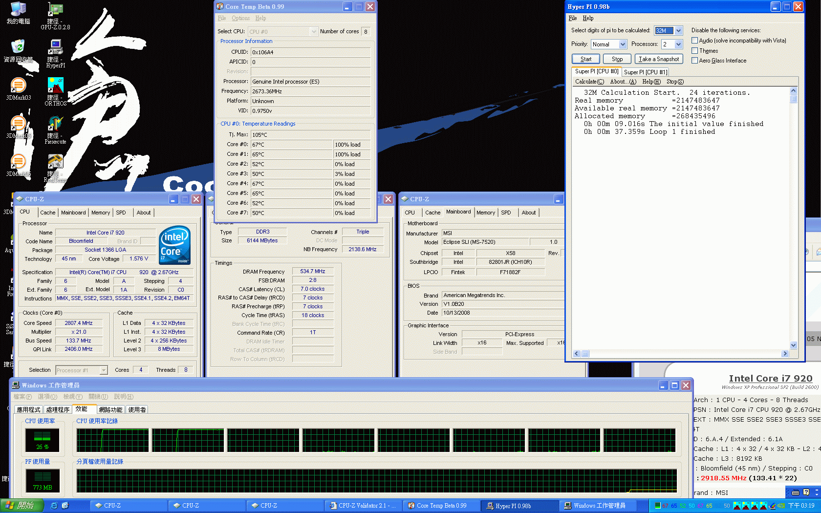821x513 pixels.
Task: Open the SPD tab in right CPU-Z window
Action: pyautogui.click(x=506, y=213)
